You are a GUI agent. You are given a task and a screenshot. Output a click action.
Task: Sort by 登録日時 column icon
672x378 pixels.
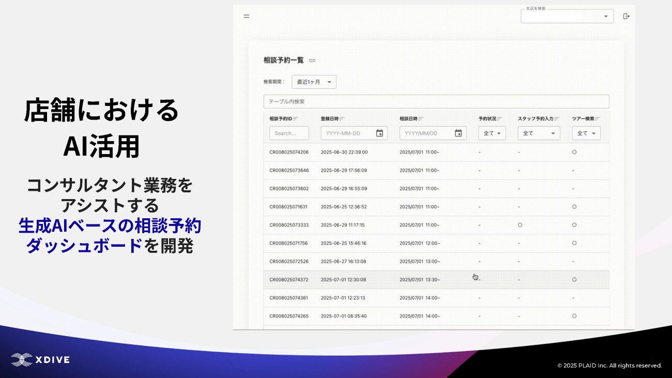[342, 119]
